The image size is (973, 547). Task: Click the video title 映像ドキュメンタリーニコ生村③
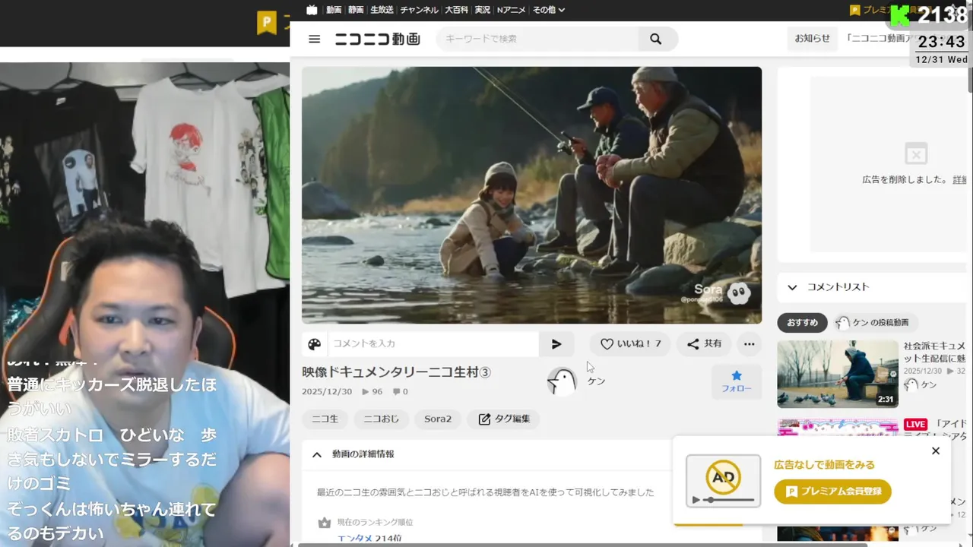pyautogui.click(x=397, y=372)
